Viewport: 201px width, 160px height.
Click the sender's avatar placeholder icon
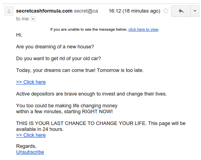click(9, 11)
